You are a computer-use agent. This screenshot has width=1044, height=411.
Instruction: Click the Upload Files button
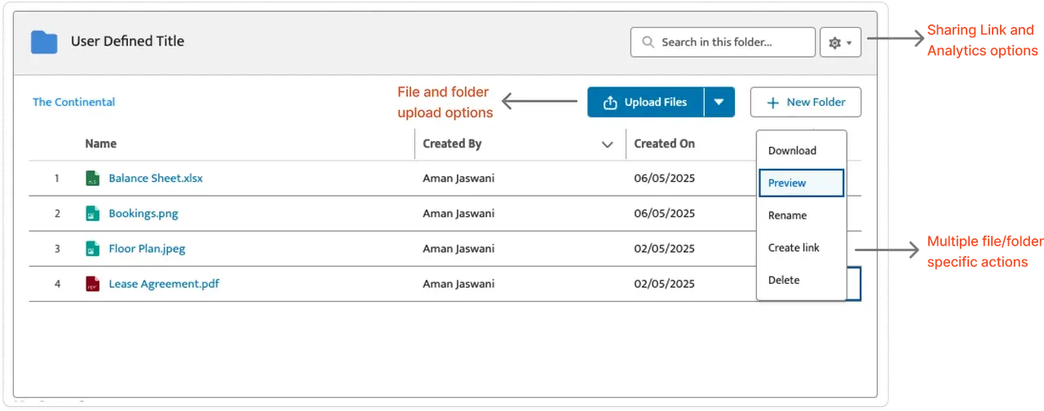pyautogui.click(x=645, y=102)
